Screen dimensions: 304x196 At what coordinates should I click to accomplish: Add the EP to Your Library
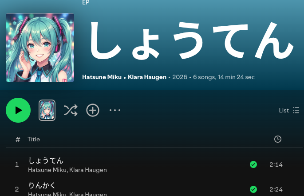tap(93, 110)
